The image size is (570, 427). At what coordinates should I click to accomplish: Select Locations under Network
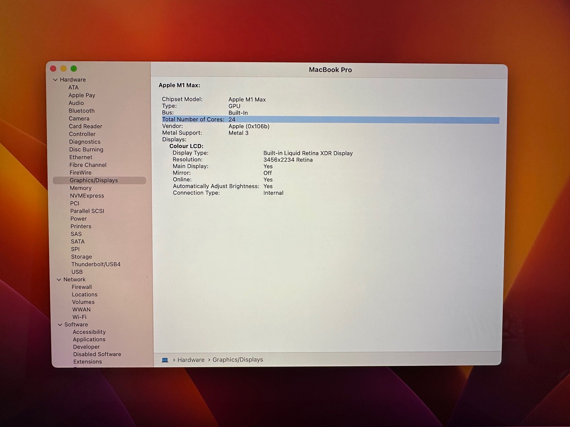(x=85, y=295)
